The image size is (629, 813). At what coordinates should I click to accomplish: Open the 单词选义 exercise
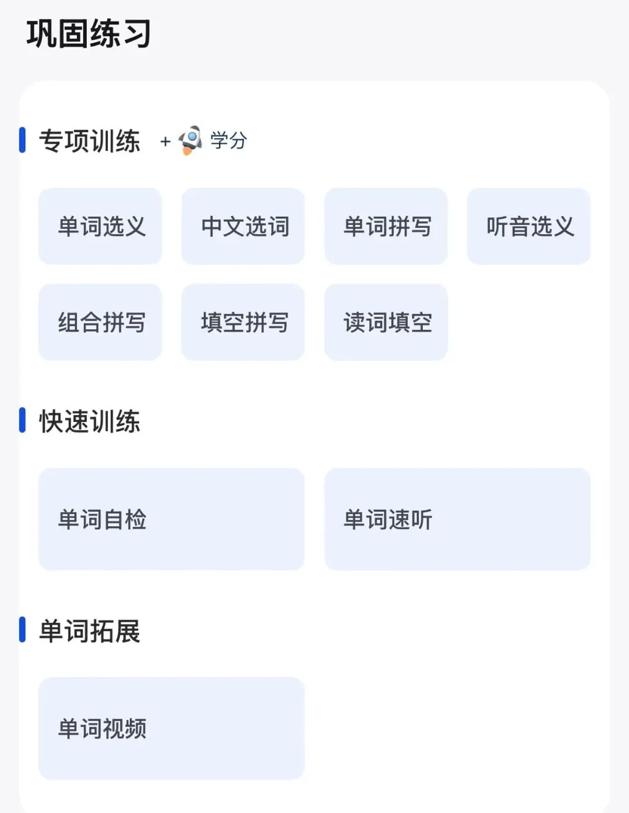pyautogui.click(x=100, y=226)
